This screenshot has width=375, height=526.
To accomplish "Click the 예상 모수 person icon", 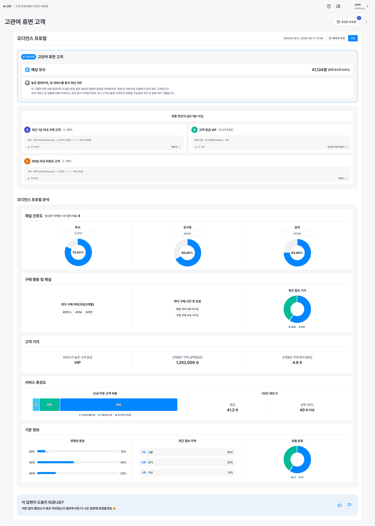I will coord(27,70).
